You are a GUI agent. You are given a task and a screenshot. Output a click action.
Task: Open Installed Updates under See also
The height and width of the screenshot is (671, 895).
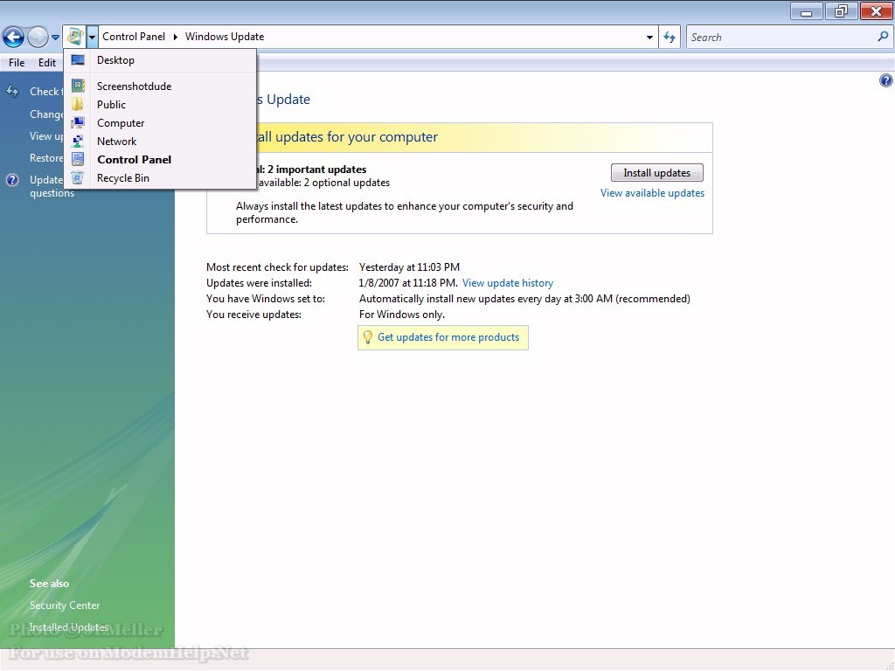(68, 627)
